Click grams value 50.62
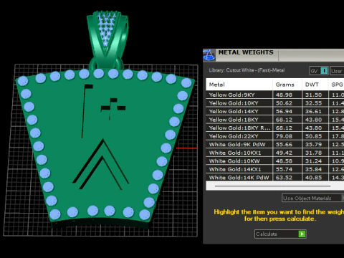 pos(284,103)
